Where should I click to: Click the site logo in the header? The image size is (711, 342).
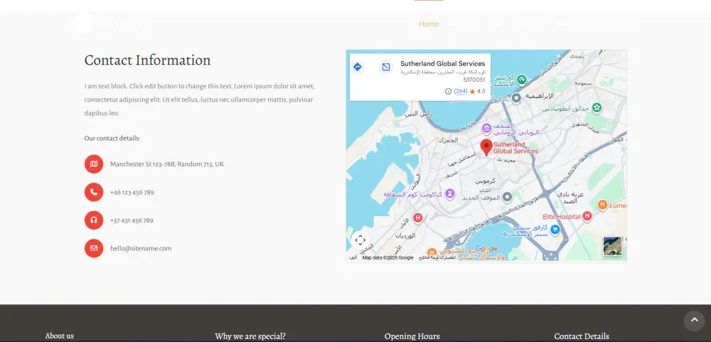point(106,24)
